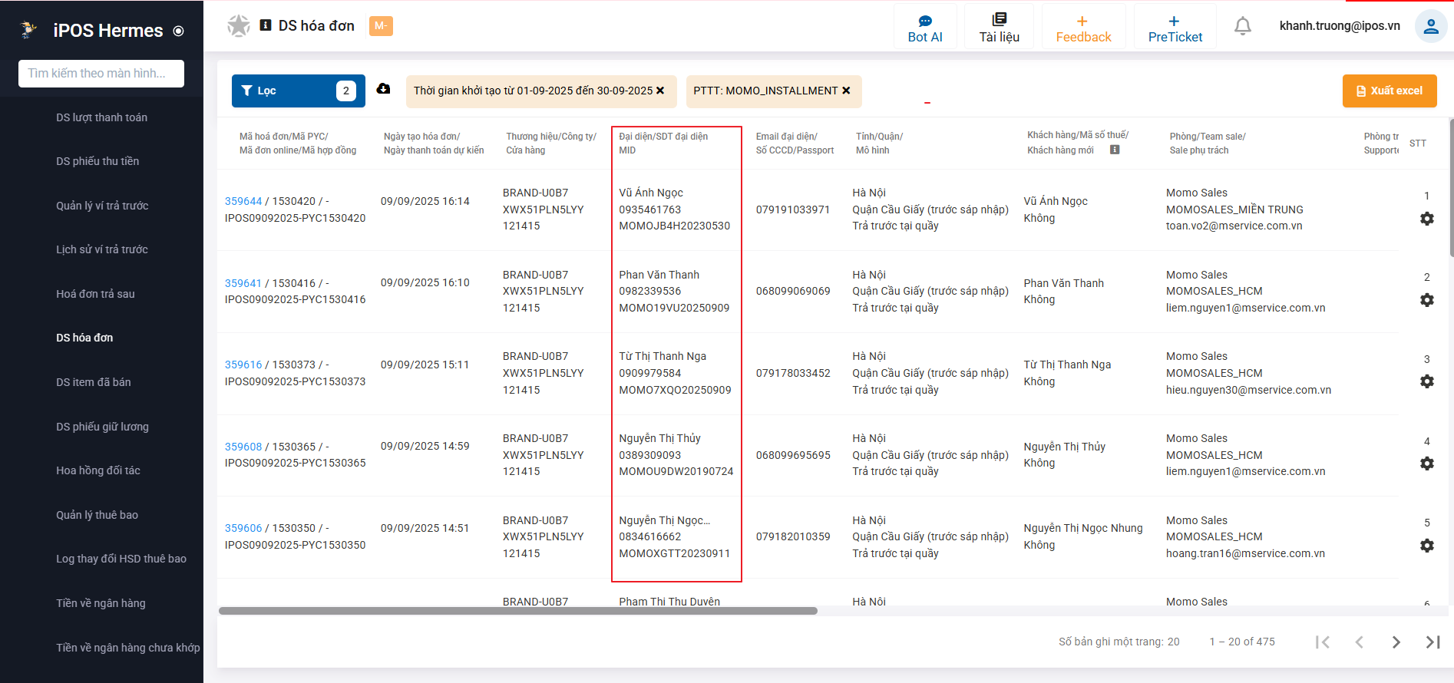
Task: Click the date 09/09/2025 15:11
Action: (x=425, y=365)
